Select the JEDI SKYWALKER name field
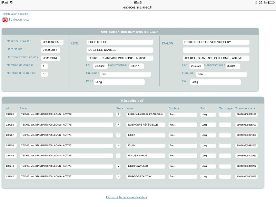Viewport: 276px width, 207px height. [145, 166]
